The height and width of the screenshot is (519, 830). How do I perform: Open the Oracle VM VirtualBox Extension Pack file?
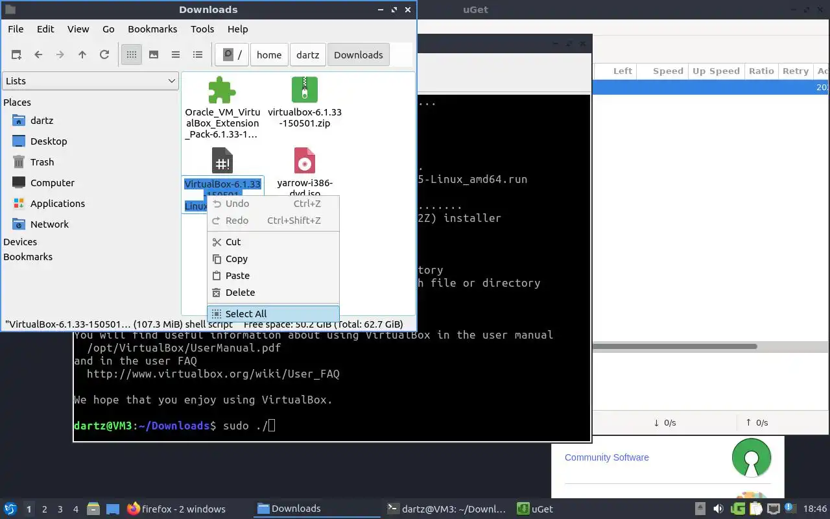tap(222, 108)
